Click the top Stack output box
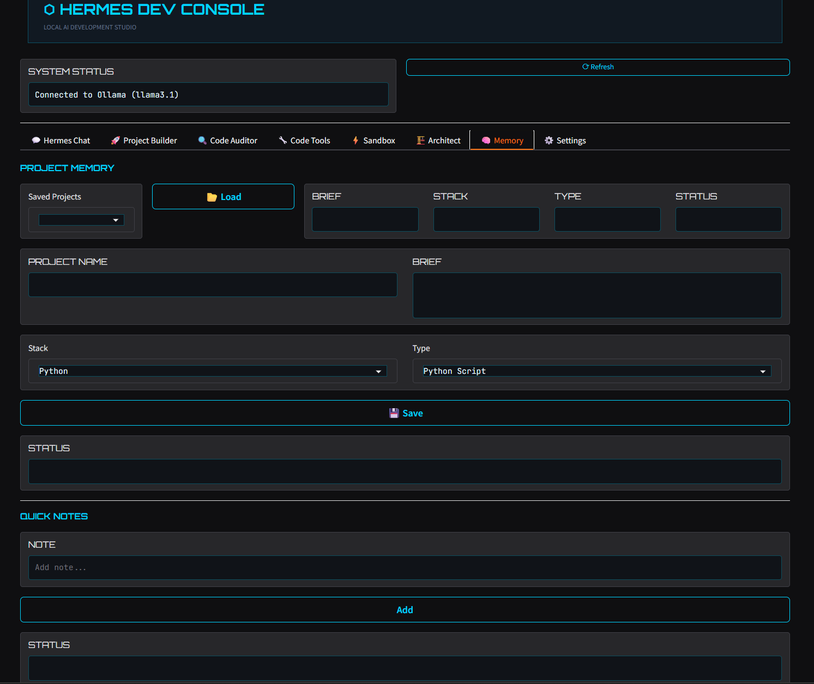This screenshot has width=814, height=684. 486,219
